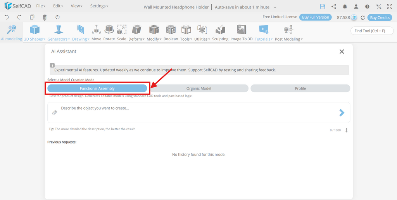Click the attachment paperclip icon

(54, 112)
